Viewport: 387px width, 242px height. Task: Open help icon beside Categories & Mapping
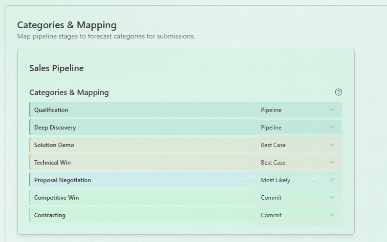338,92
